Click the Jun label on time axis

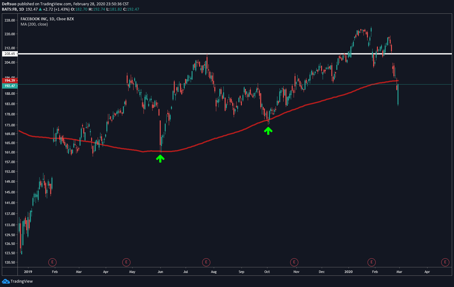pos(160,272)
